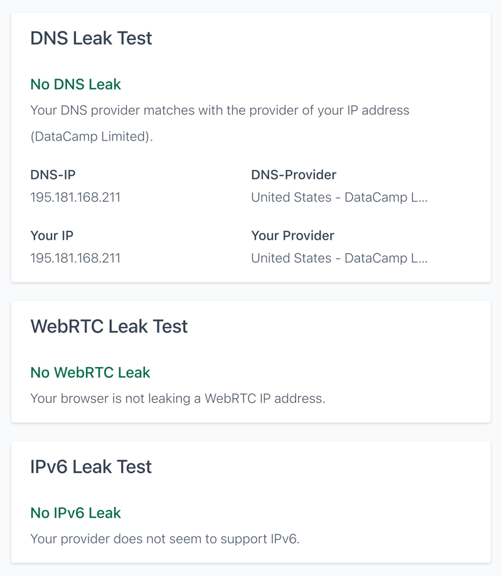Click the truncated Your Provider value
The height and width of the screenshot is (576, 502).
pos(339,259)
